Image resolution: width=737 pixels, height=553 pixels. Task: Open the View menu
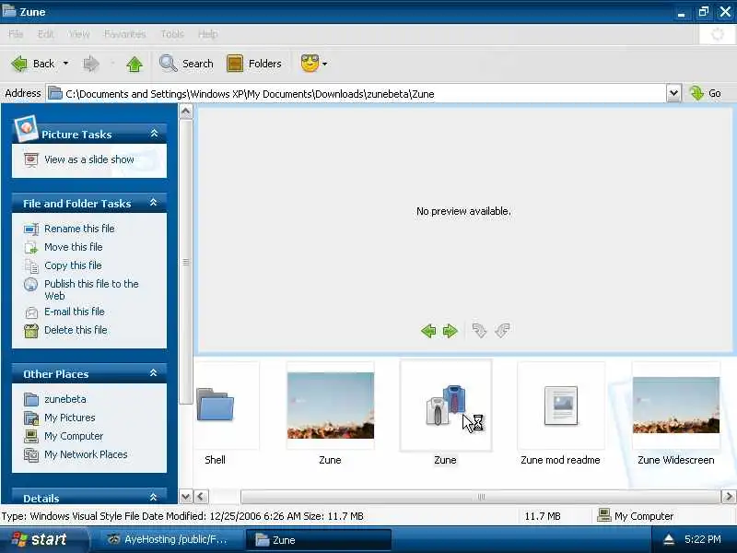click(79, 34)
